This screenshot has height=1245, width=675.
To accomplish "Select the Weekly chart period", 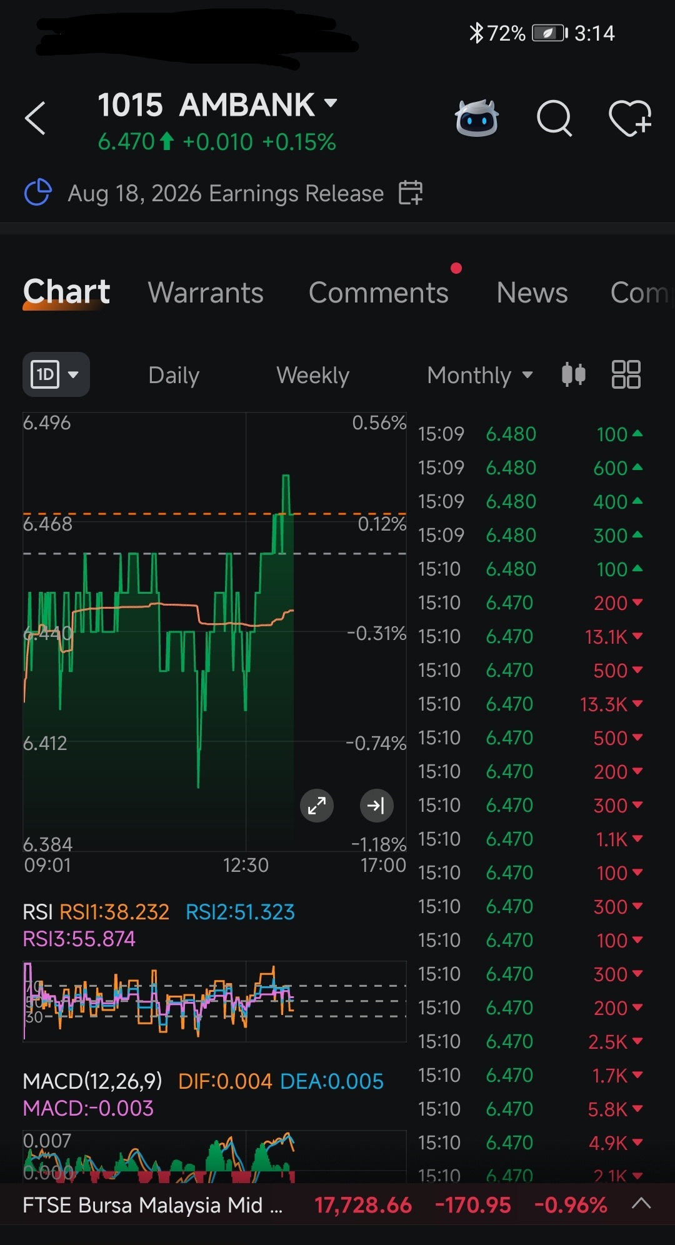I will pyautogui.click(x=312, y=375).
